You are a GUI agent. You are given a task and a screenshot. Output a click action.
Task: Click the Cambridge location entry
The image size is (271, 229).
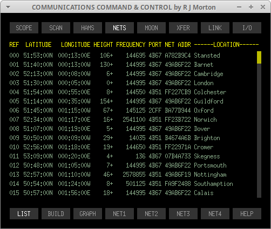(208, 74)
